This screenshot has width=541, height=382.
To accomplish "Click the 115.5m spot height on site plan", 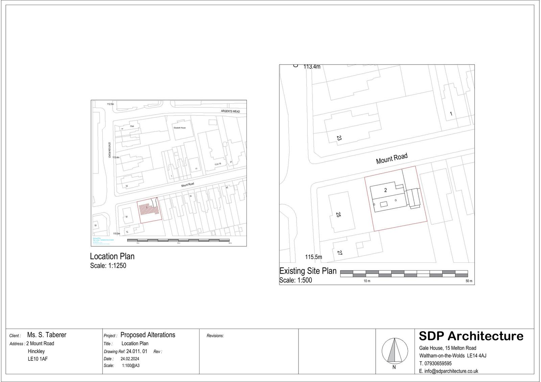I will pos(313,257).
